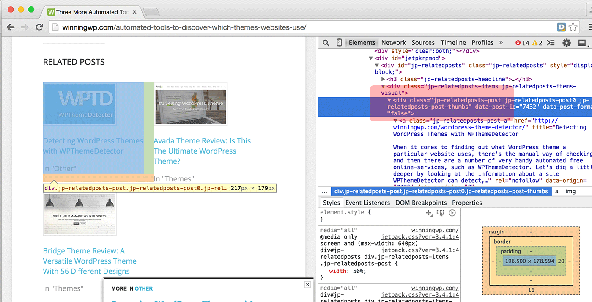Collapse the jp-relatedposts-items div node

(x=384, y=86)
